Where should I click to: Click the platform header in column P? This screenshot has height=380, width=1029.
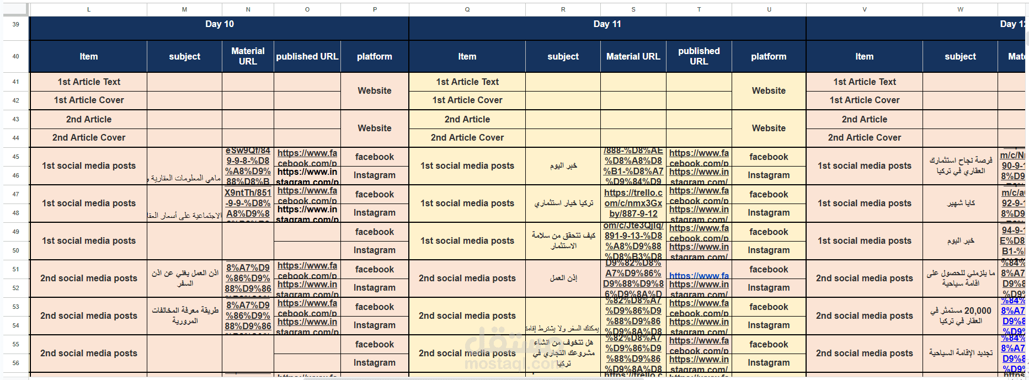(x=375, y=56)
